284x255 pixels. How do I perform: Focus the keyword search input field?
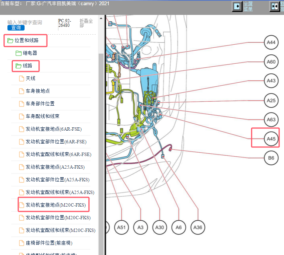point(25,22)
